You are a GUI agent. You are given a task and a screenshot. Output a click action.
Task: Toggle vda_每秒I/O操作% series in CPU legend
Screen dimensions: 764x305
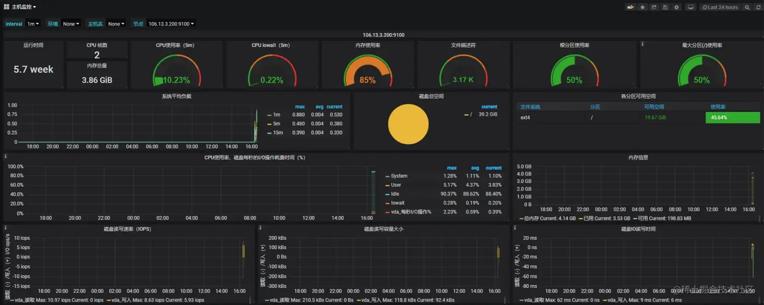411,212
